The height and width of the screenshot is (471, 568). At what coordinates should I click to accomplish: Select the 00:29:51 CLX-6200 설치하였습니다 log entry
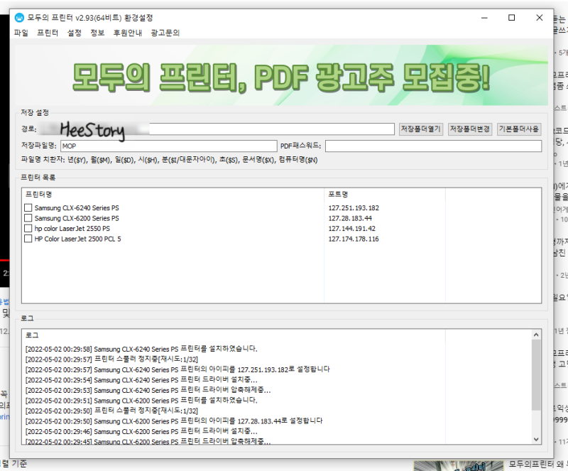point(141,401)
